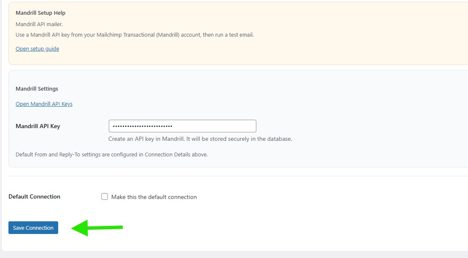Click the 'Mandrill Setup Help' heading

[x=40, y=13]
